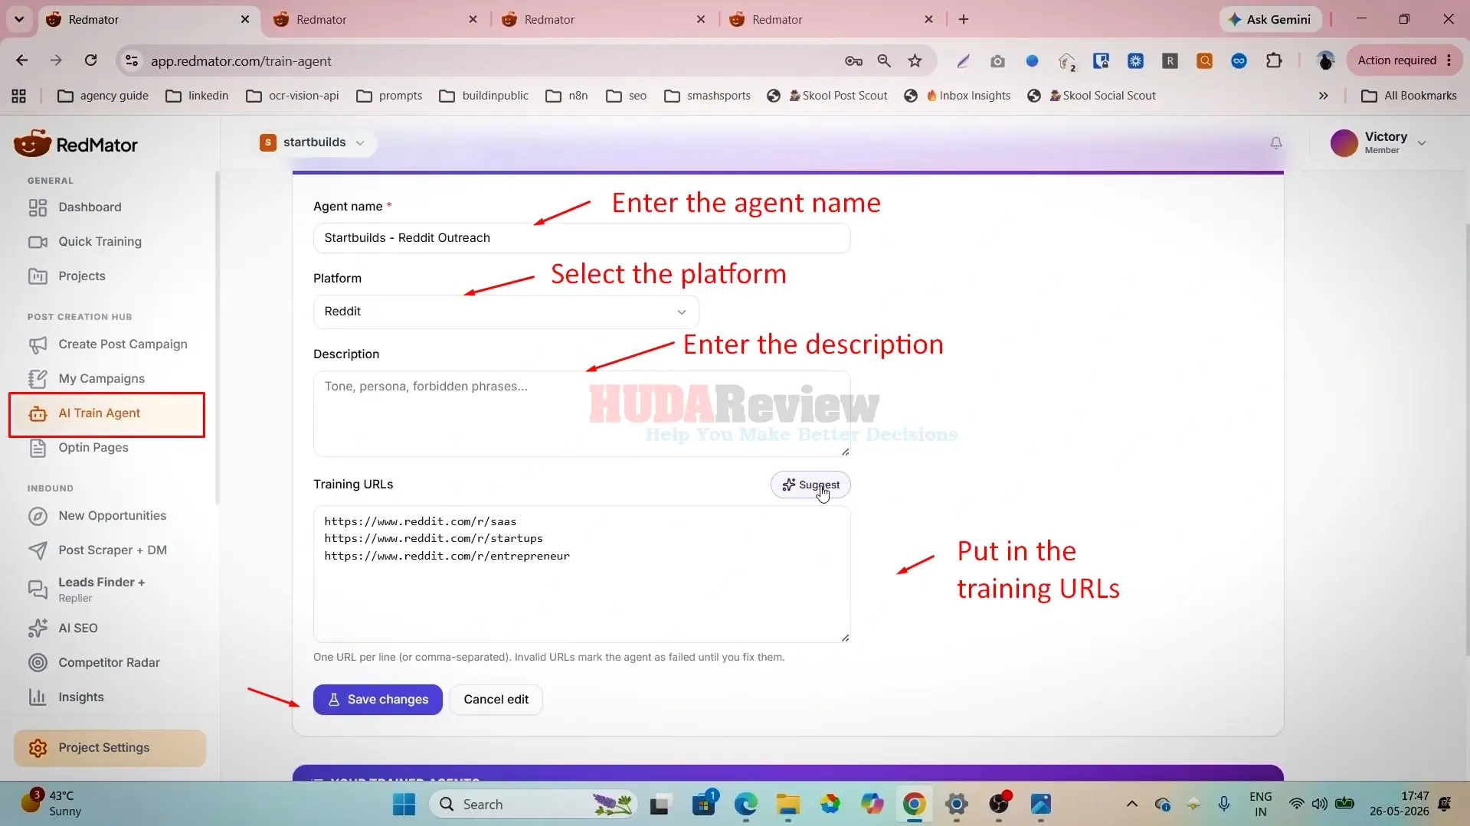Viewport: 1470px width, 826px height.
Task: Open the Chrome profile avatar
Action: [x=1325, y=60]
